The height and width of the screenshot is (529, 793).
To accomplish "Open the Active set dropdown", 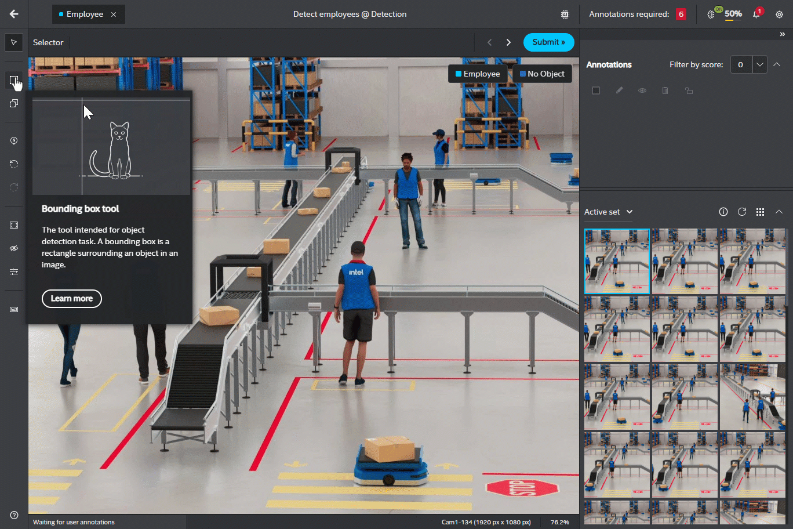I will click(x=608, y=212).
